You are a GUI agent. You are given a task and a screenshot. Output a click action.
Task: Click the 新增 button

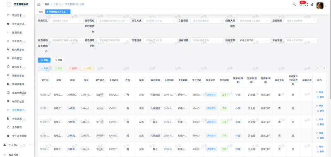[44, 68]
